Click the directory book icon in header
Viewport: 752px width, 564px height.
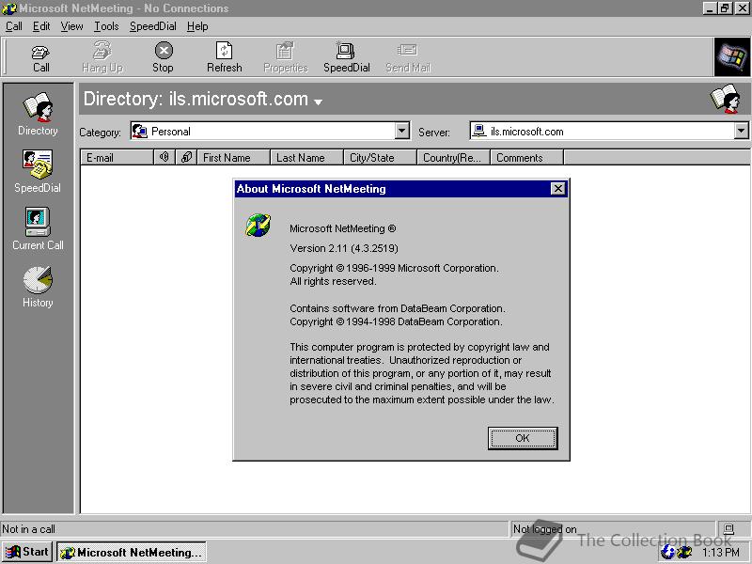tap(725, 99)
